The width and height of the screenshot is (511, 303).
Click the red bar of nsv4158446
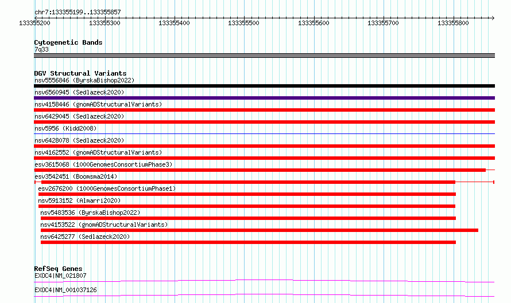(264, 110)
